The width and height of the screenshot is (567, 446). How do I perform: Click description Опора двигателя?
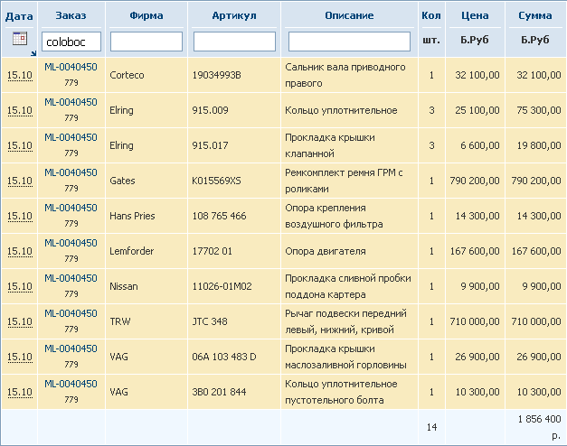(326, 251)
